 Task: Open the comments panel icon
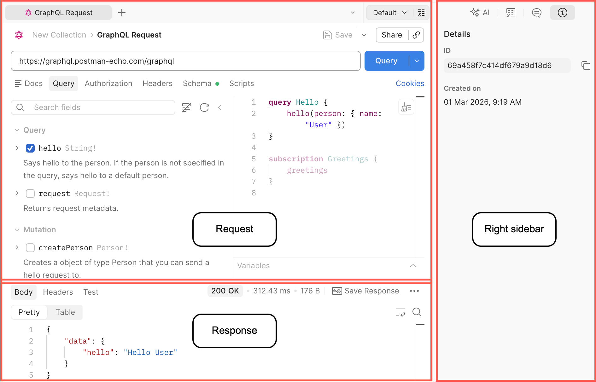click(x=536, y=13)
